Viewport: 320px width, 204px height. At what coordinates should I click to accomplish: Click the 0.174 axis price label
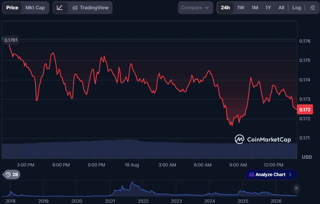coord(305,80)
